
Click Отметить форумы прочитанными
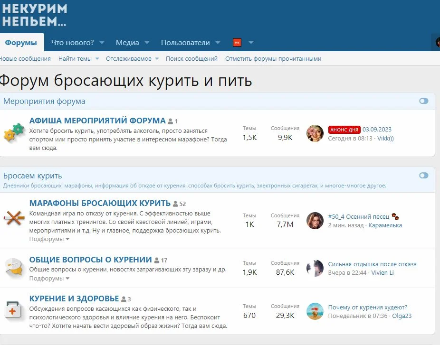[x=273, y=59]
